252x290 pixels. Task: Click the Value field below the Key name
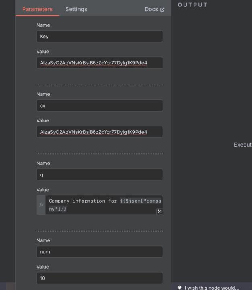99,63
